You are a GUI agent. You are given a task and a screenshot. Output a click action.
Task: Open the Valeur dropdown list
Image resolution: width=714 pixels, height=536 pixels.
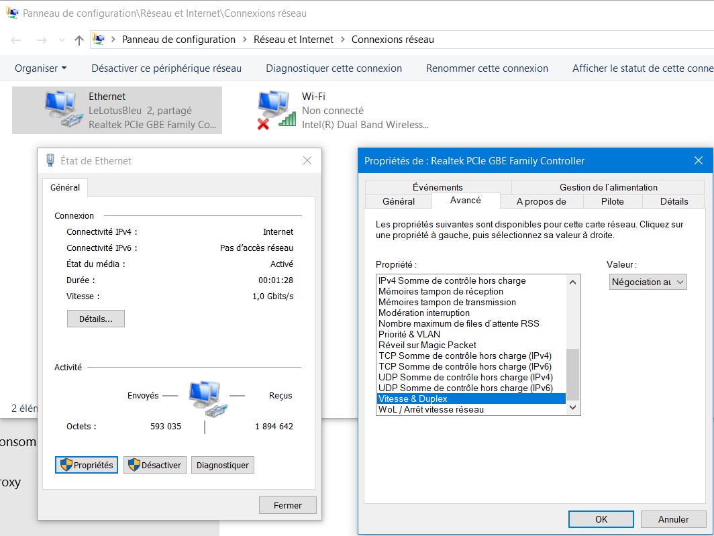point(648,282)
